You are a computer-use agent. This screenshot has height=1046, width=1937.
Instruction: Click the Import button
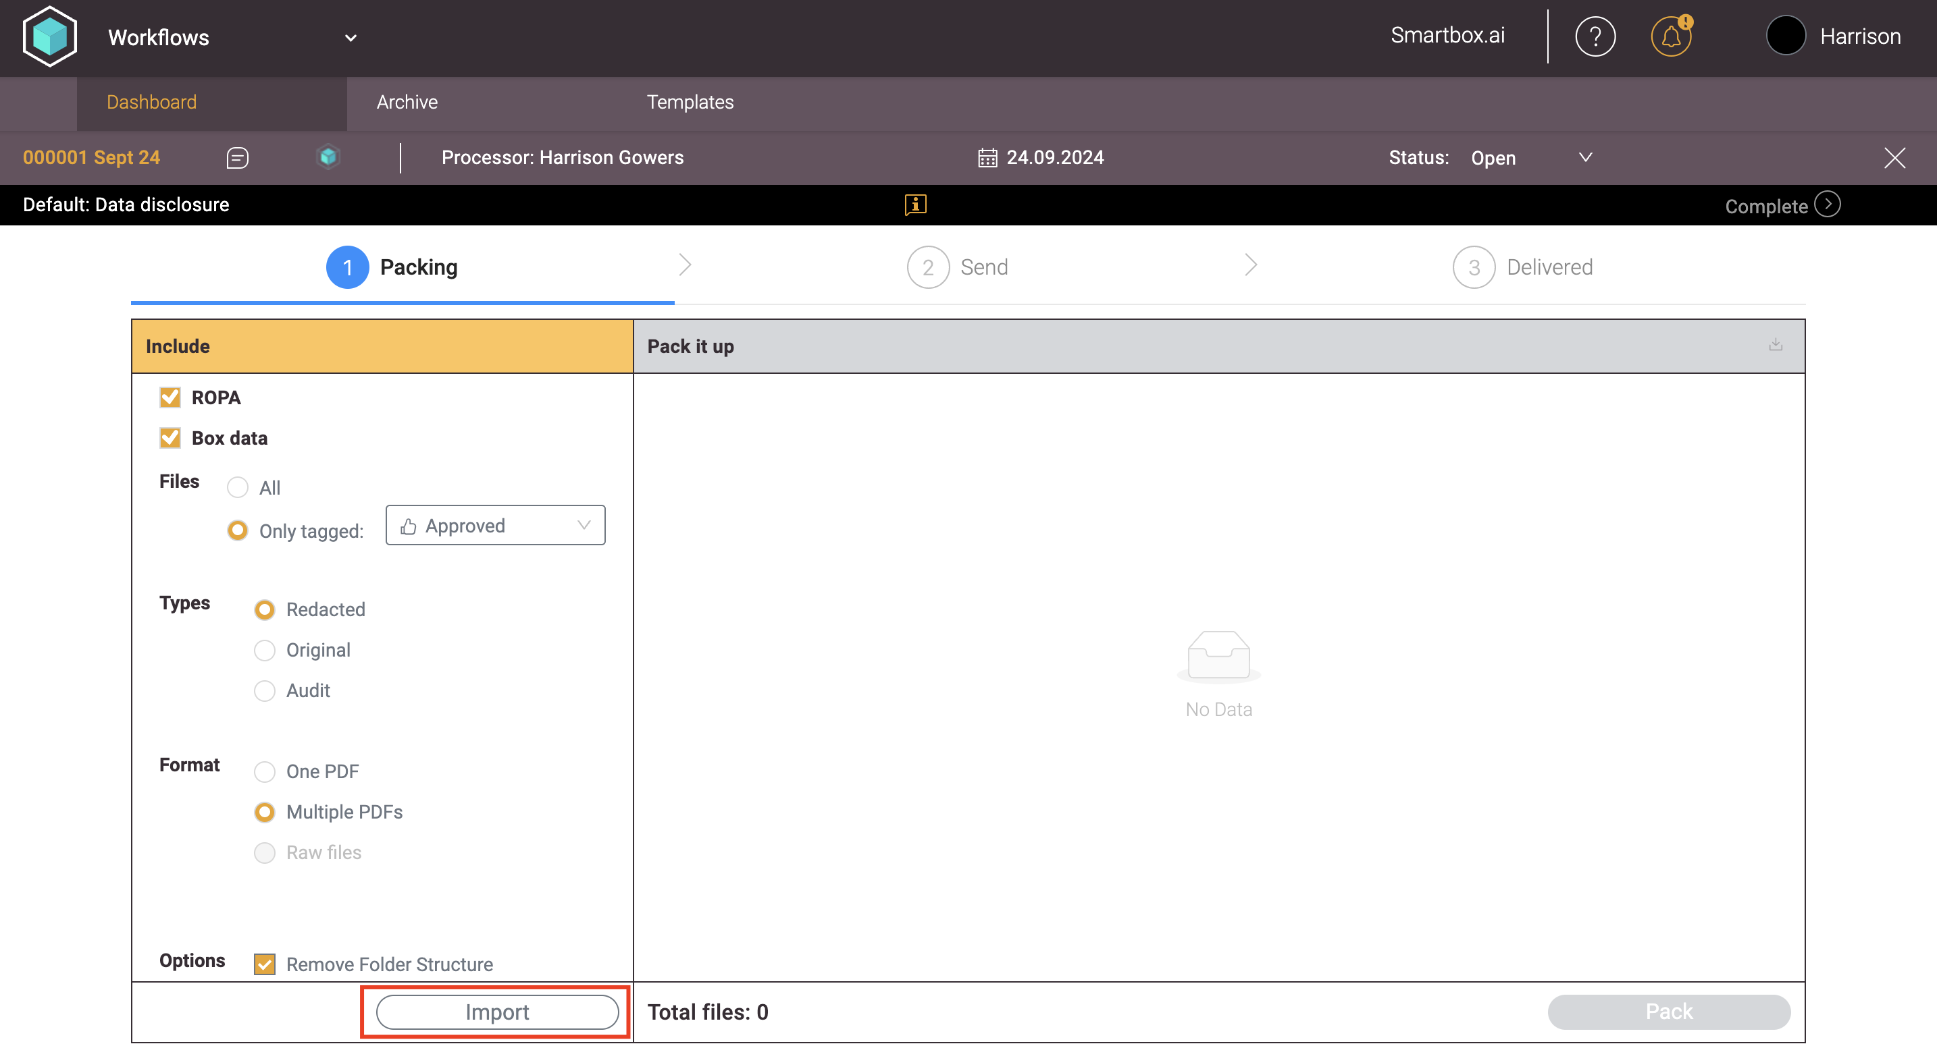[x=496, y=1012]
